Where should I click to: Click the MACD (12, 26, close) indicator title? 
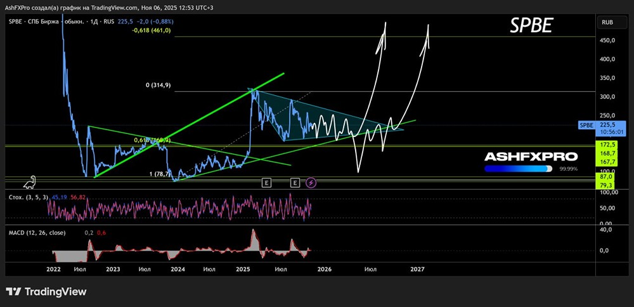(x=37, y=233)
